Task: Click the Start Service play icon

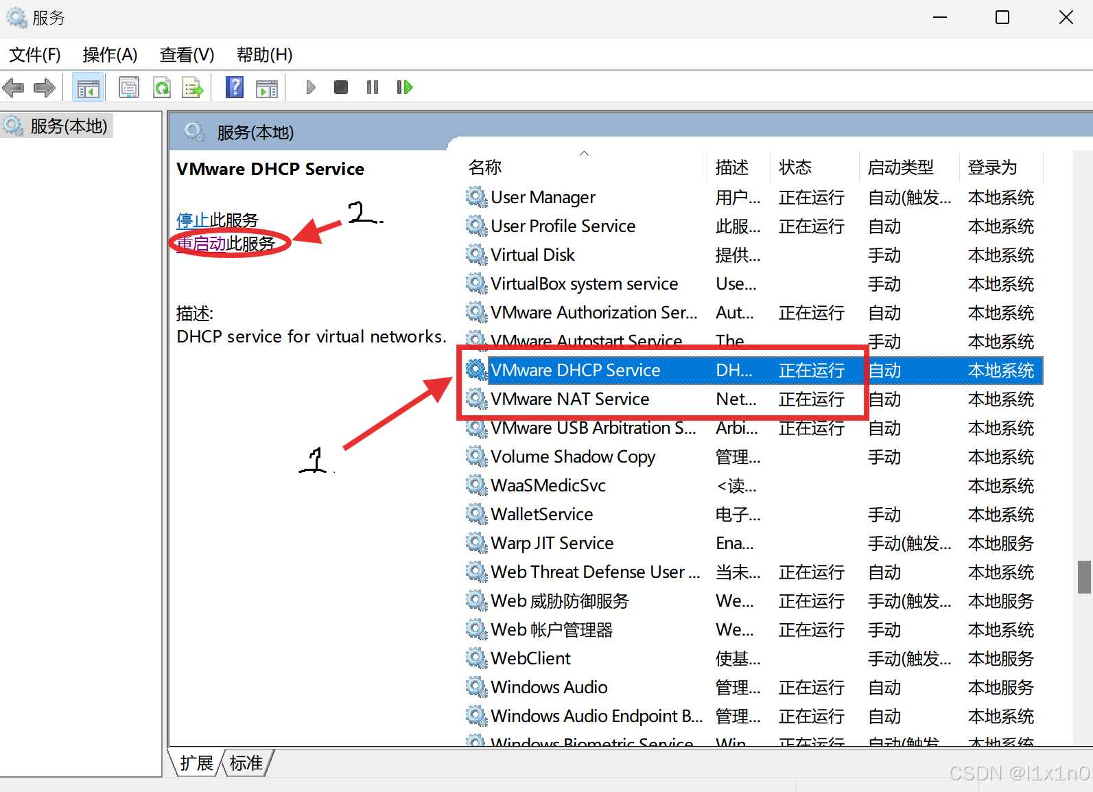Action: point(311,87)
